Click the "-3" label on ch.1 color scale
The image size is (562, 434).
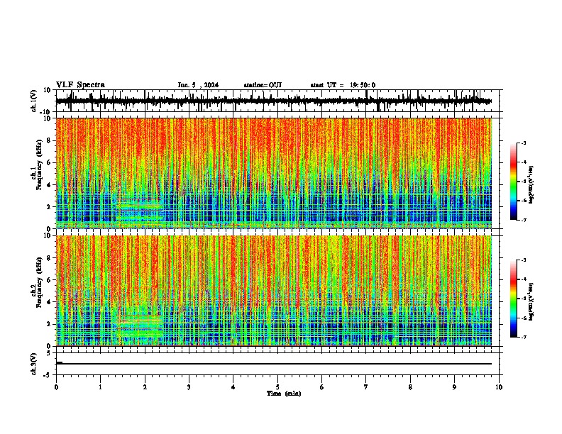[x=523, y=143]
